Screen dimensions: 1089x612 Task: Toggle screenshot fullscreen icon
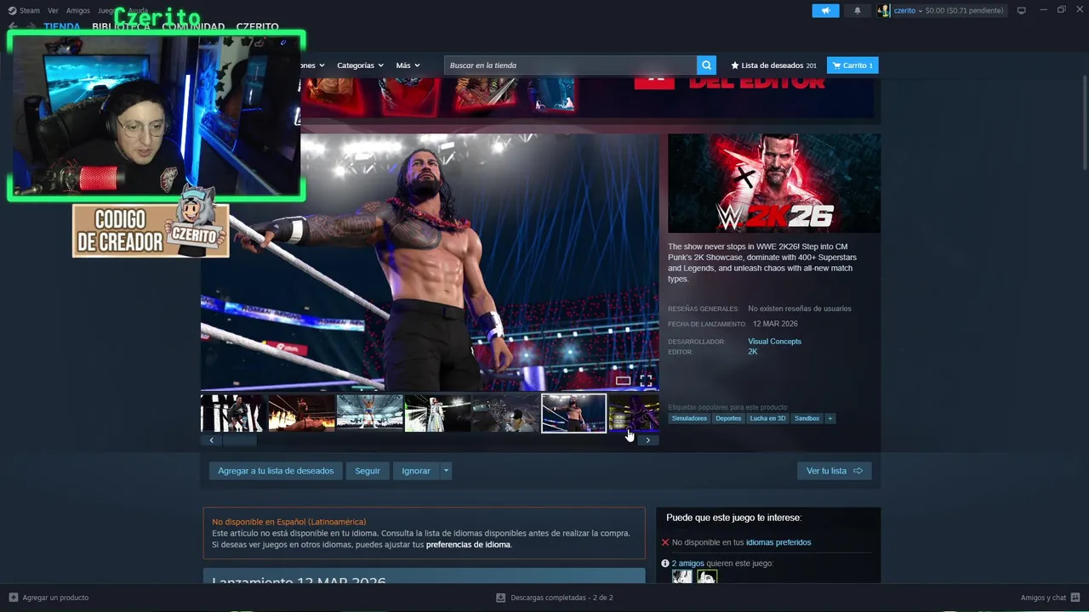(646, 381)
